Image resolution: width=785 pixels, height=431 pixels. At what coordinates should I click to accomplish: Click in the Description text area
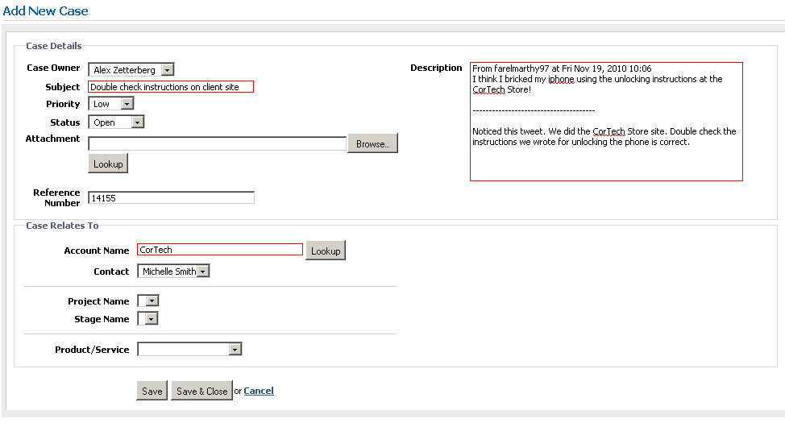tap(606, 122)
